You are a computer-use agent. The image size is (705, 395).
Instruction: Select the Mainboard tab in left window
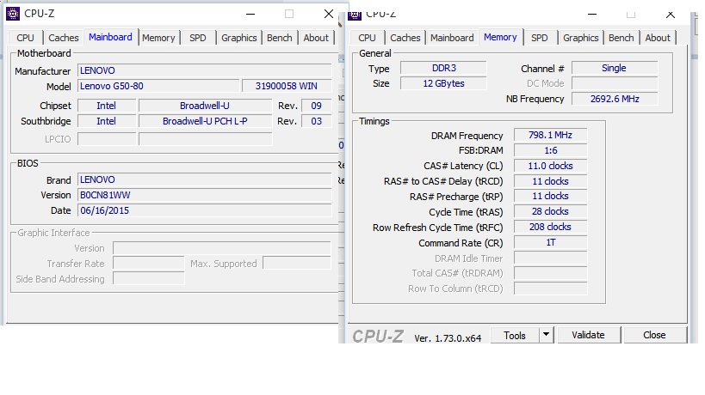pyautogui.click(x=110, y=37)
